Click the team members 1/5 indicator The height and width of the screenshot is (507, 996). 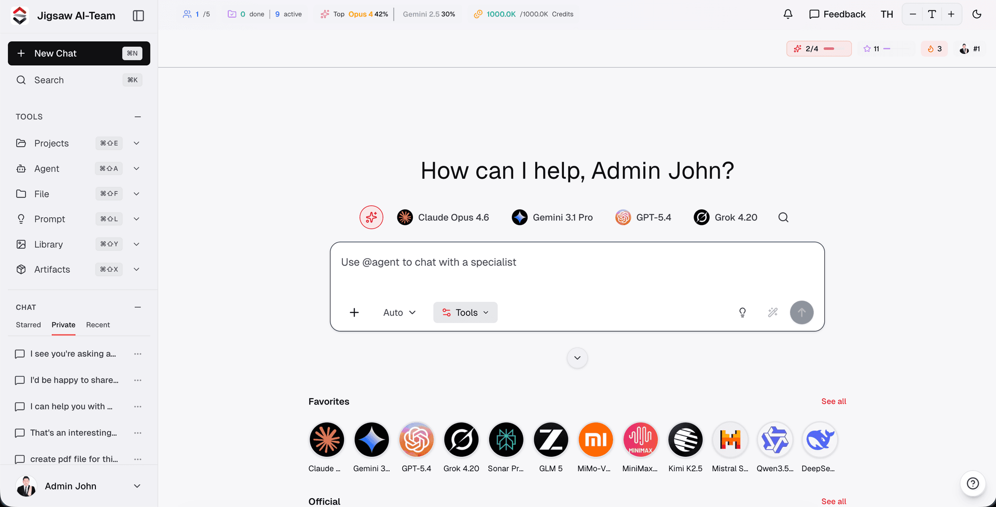(x=196, y=14)
